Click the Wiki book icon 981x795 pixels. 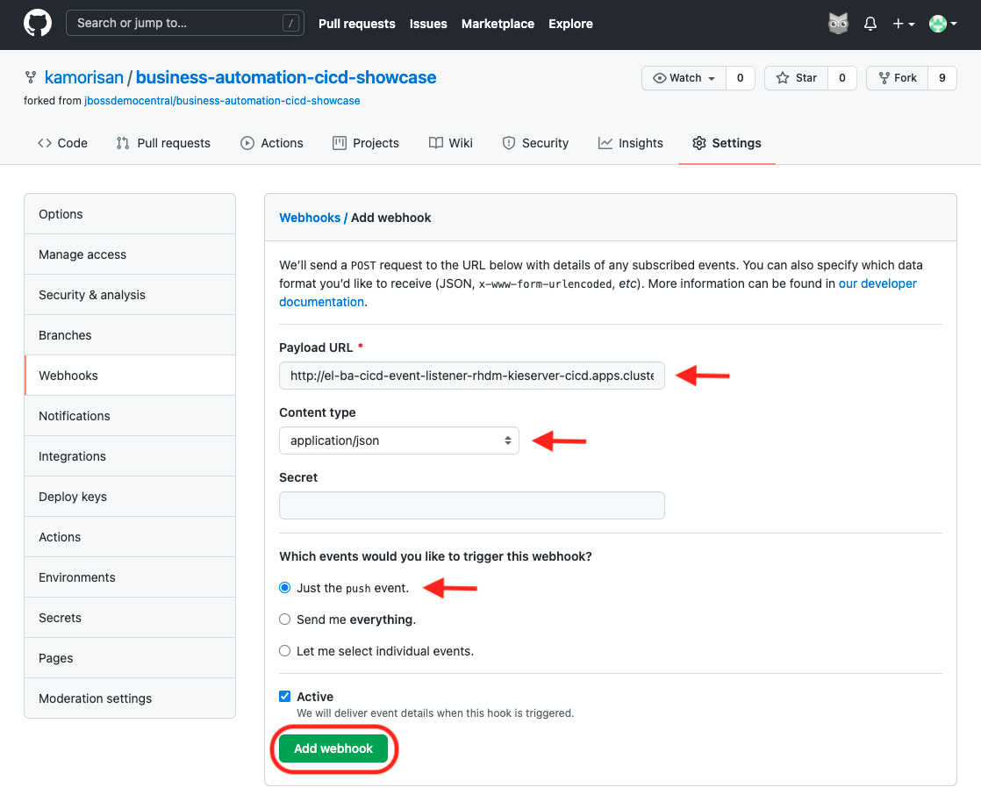pyautogui.click(x=435, y=143)
